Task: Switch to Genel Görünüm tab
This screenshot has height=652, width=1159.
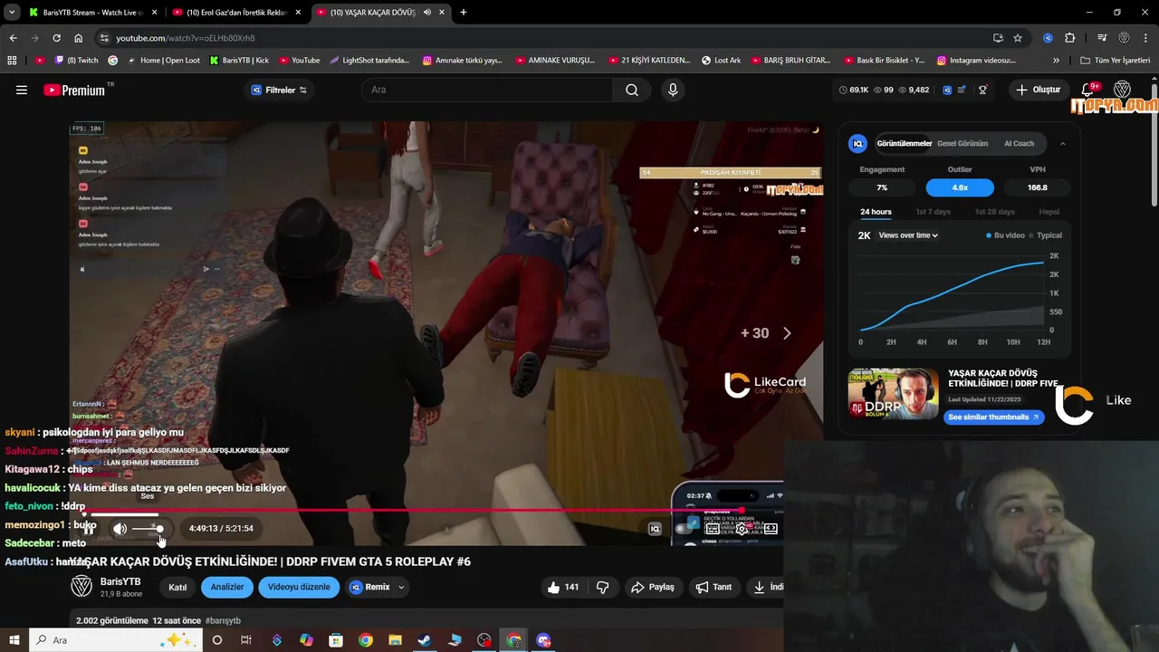Action: (963, 143)
